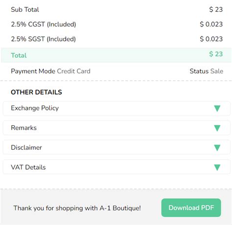Click the green arrow beside VAT Details
Viewport: 232px width, 225px height.
click(x=217, y=167)
